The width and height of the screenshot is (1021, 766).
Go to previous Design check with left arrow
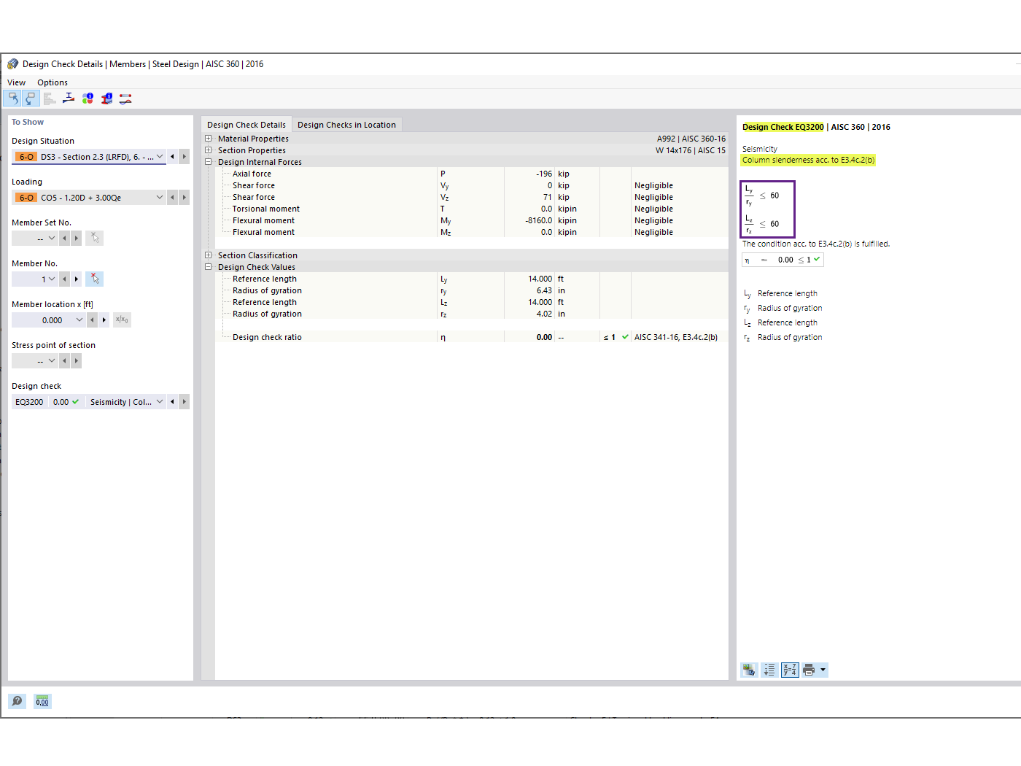(x=172, y=402)
